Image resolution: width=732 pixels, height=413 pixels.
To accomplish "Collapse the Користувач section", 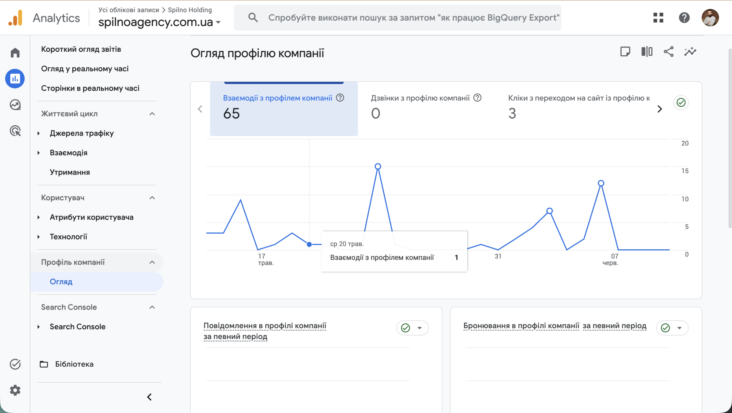I will point(152,198).
